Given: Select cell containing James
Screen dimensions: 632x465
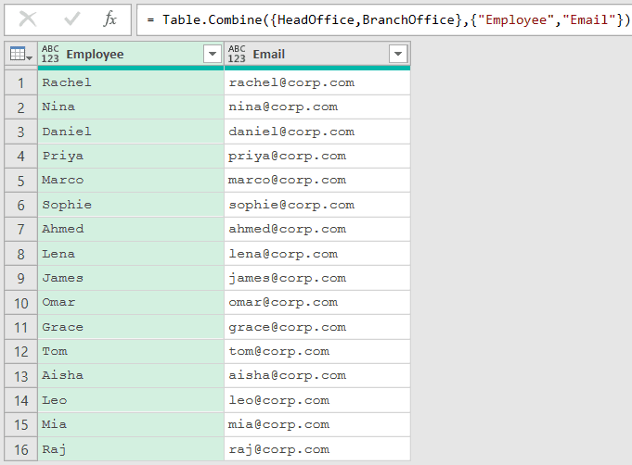Looking at the screenshot, I should [131, 279].
